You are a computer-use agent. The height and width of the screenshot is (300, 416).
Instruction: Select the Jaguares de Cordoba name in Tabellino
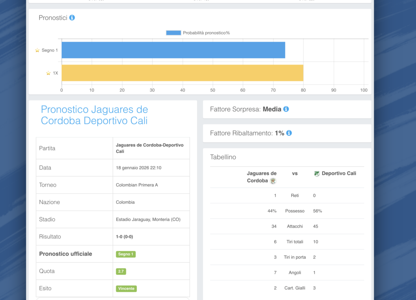point(261,177)
